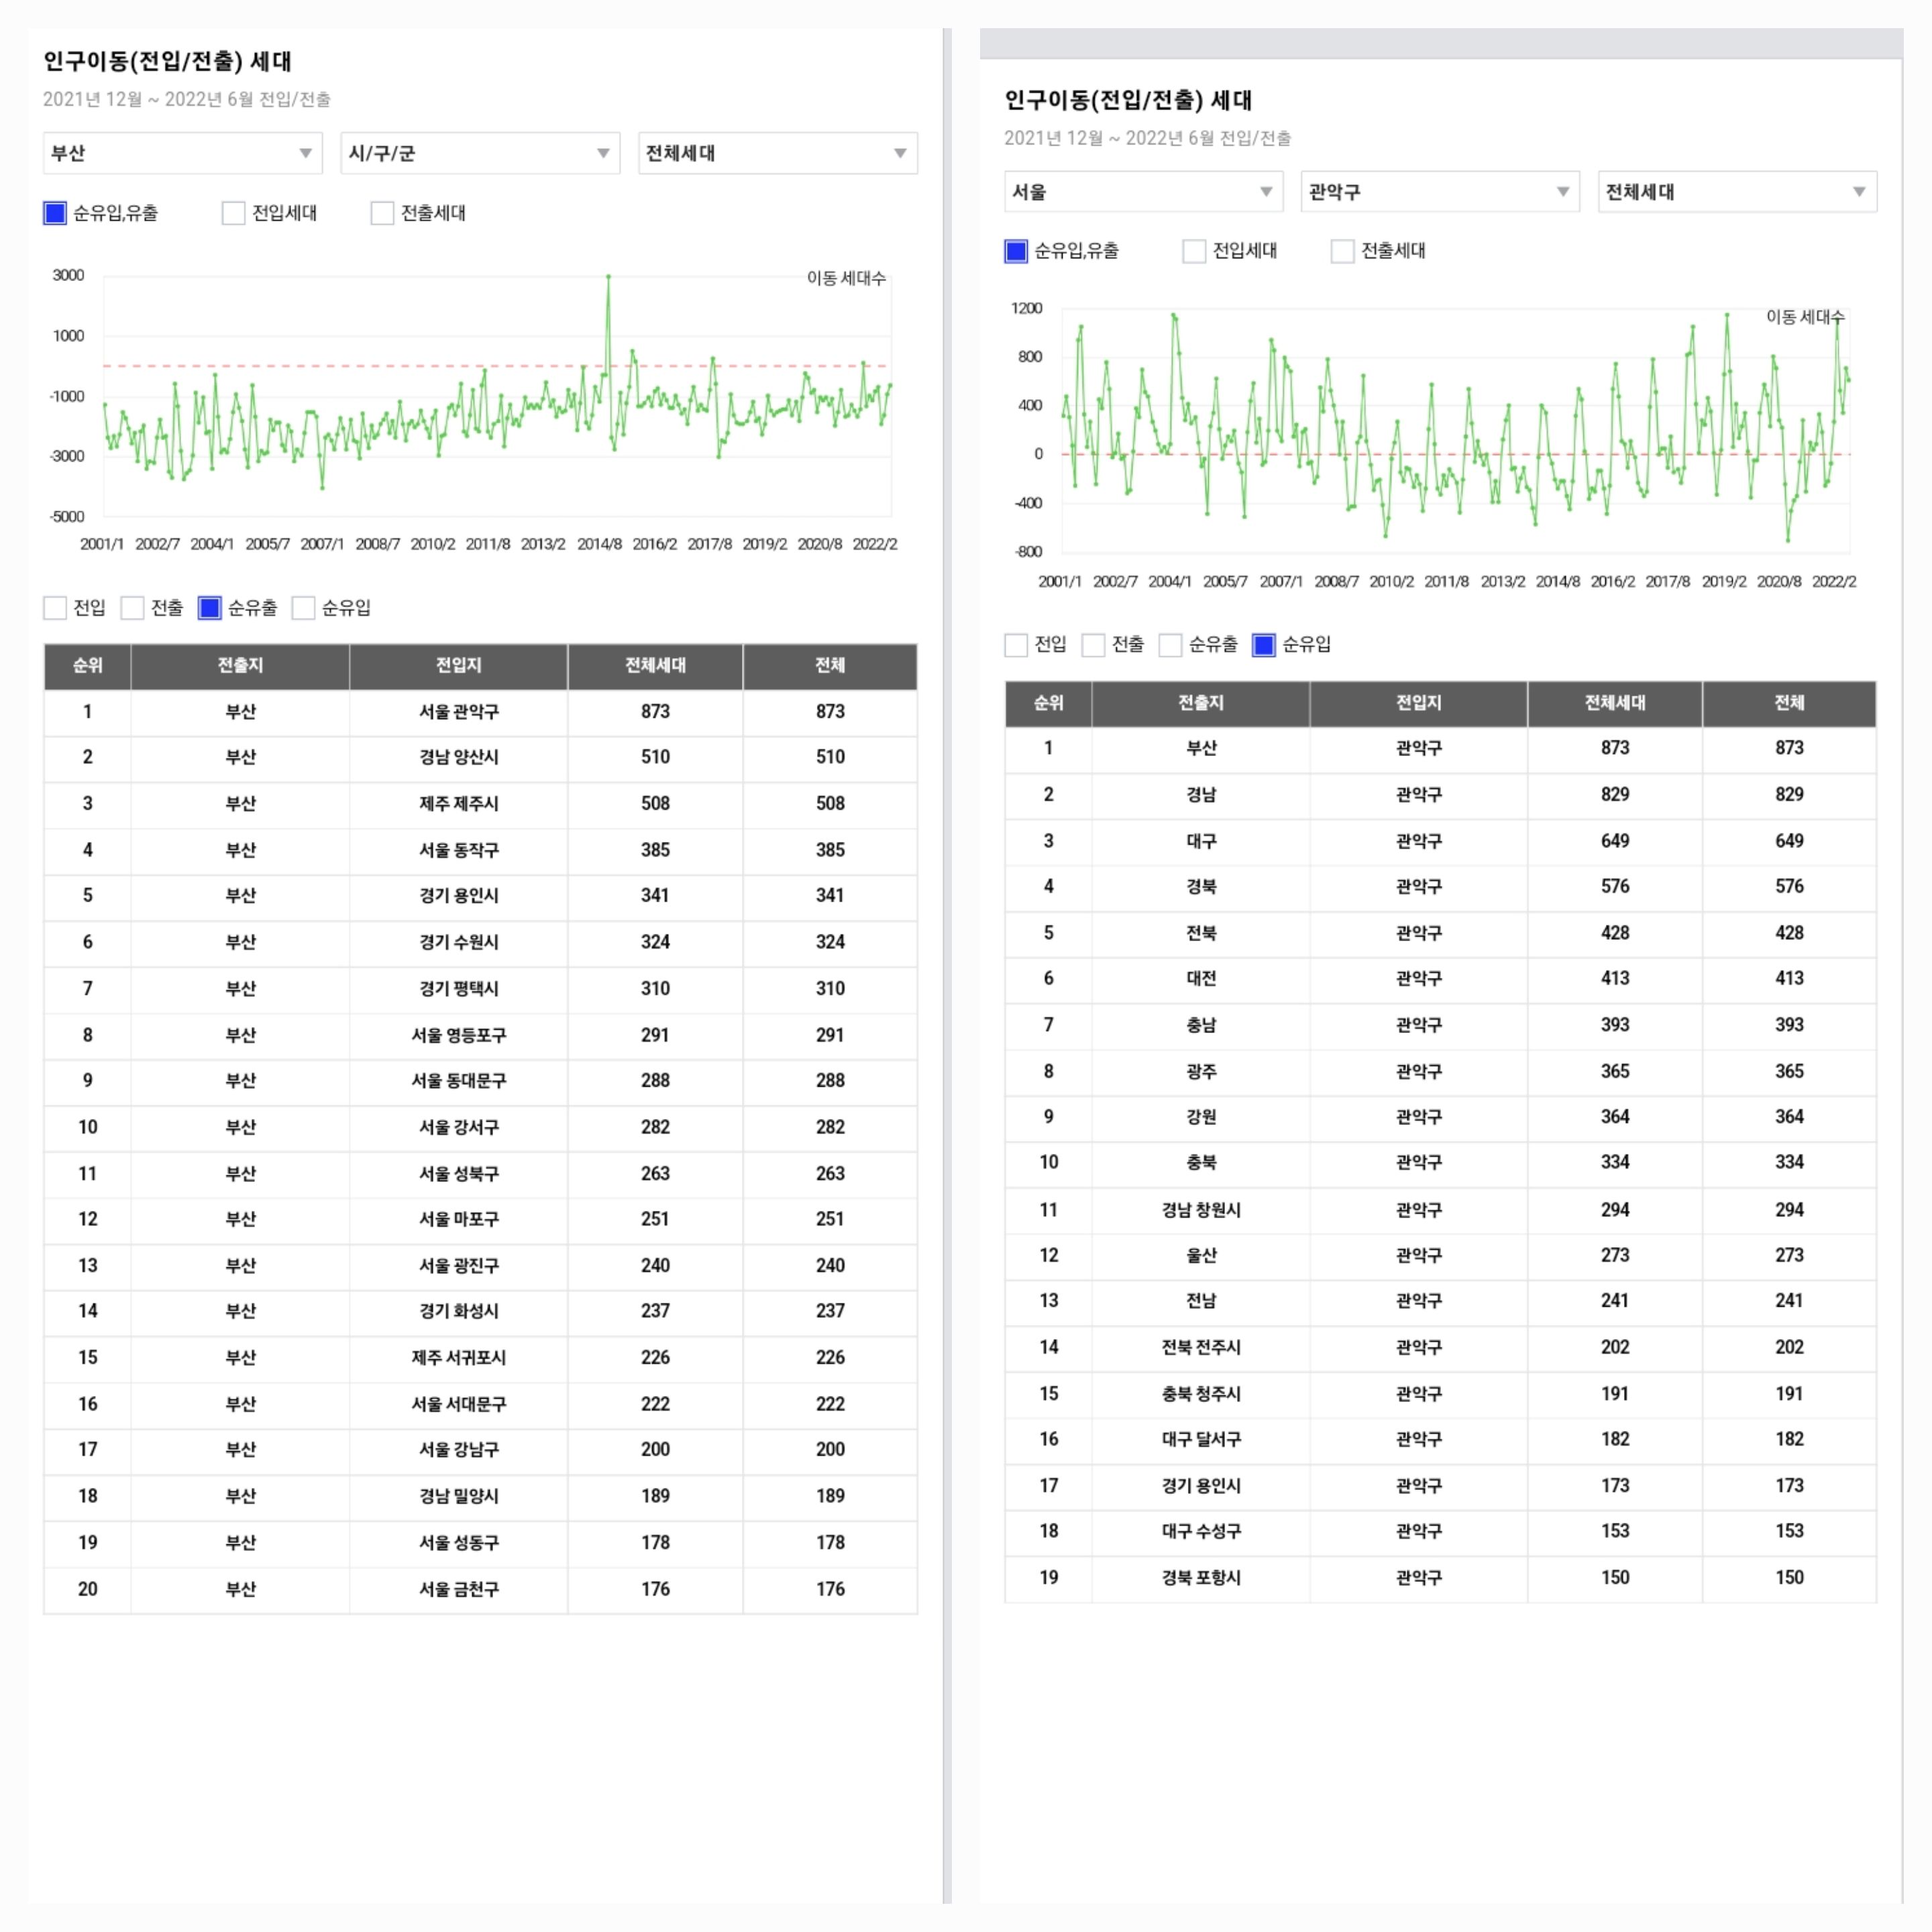Select 전출 filter above Gwanak table
The height and width of the screenshot is (1932, 1932).
coord(1094,645)
